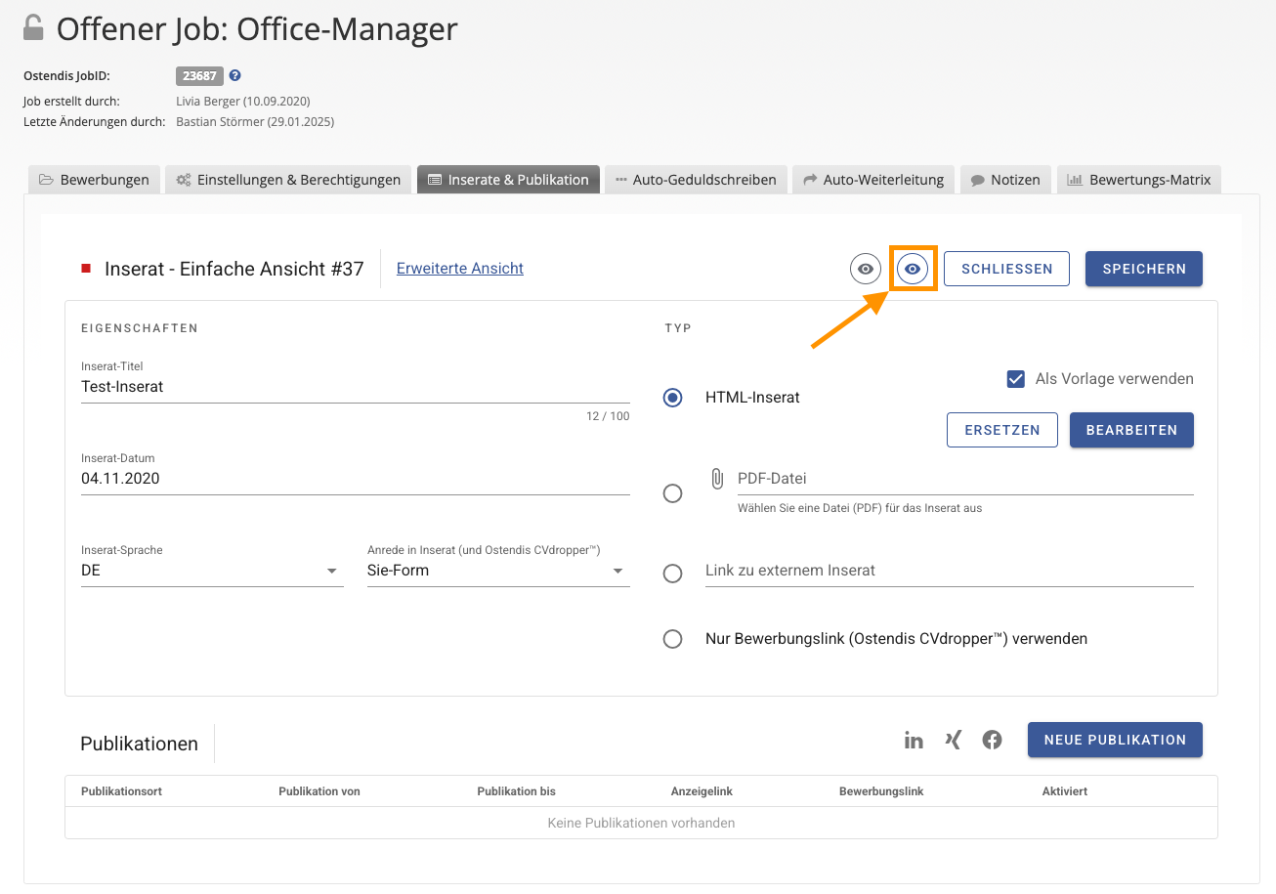1276x894 pixels.
Task: Click the SCHLIESSEN button
Action: [1006, 269]
